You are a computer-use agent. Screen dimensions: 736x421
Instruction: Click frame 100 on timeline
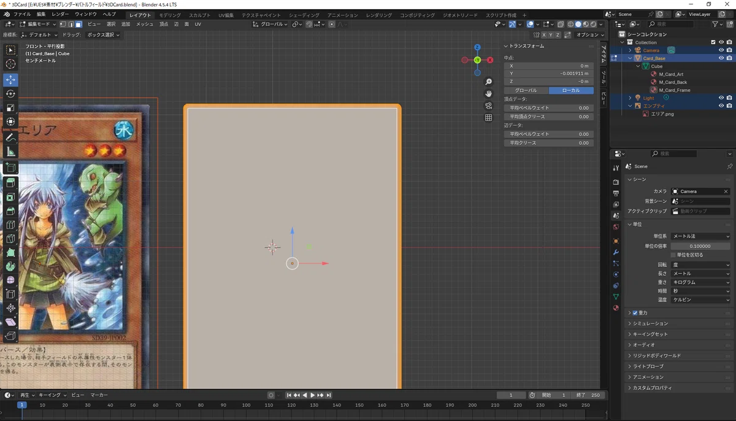click(246, 405)
